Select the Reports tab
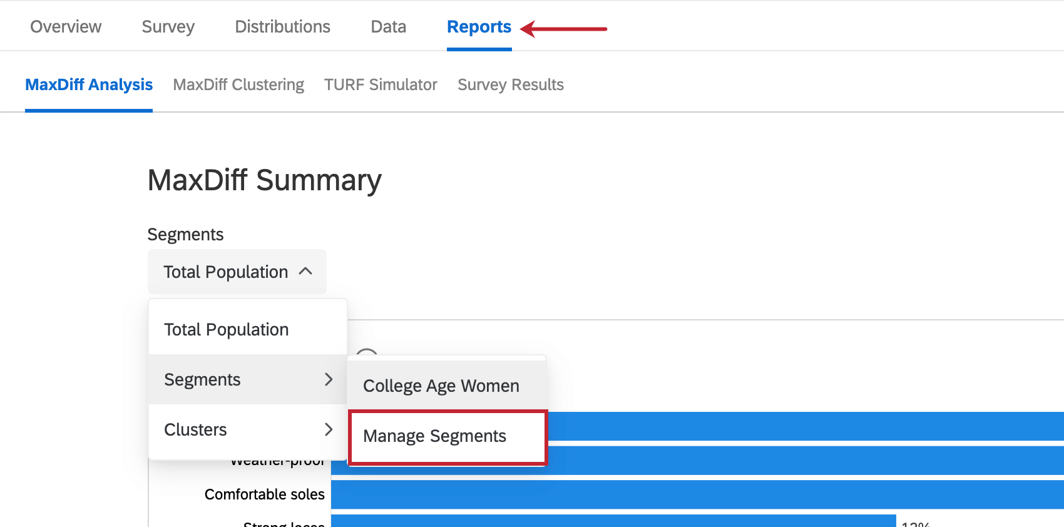Screen dimensions: 1064x527 pos(479,27)
